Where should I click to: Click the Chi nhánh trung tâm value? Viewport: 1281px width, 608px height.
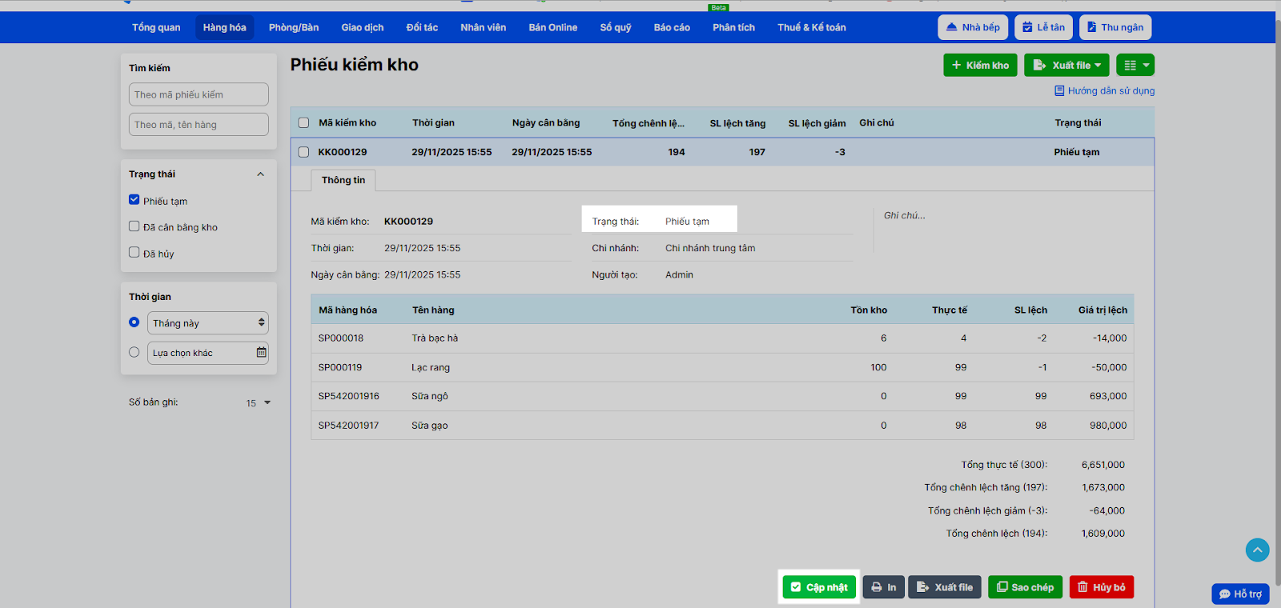click(x=710, y=249)
